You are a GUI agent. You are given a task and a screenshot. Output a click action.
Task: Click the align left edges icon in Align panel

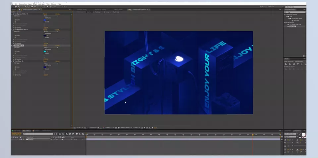pos(286,64)
